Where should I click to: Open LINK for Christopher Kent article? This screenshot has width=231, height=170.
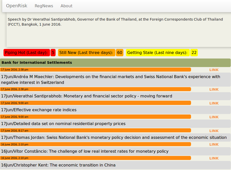[214, 158]
